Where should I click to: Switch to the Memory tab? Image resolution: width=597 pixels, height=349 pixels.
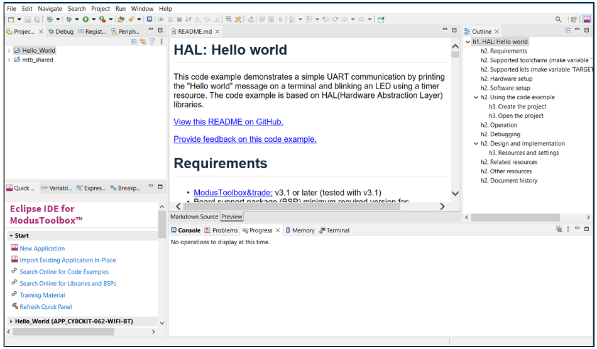coord(300,230)
